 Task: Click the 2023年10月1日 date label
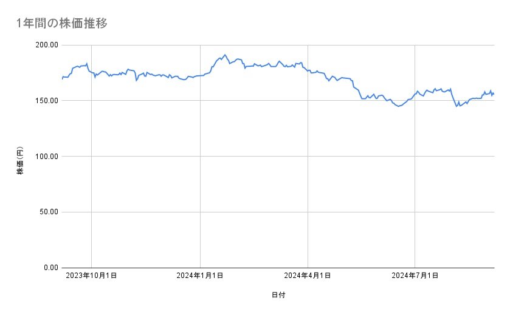click(92, 276)
